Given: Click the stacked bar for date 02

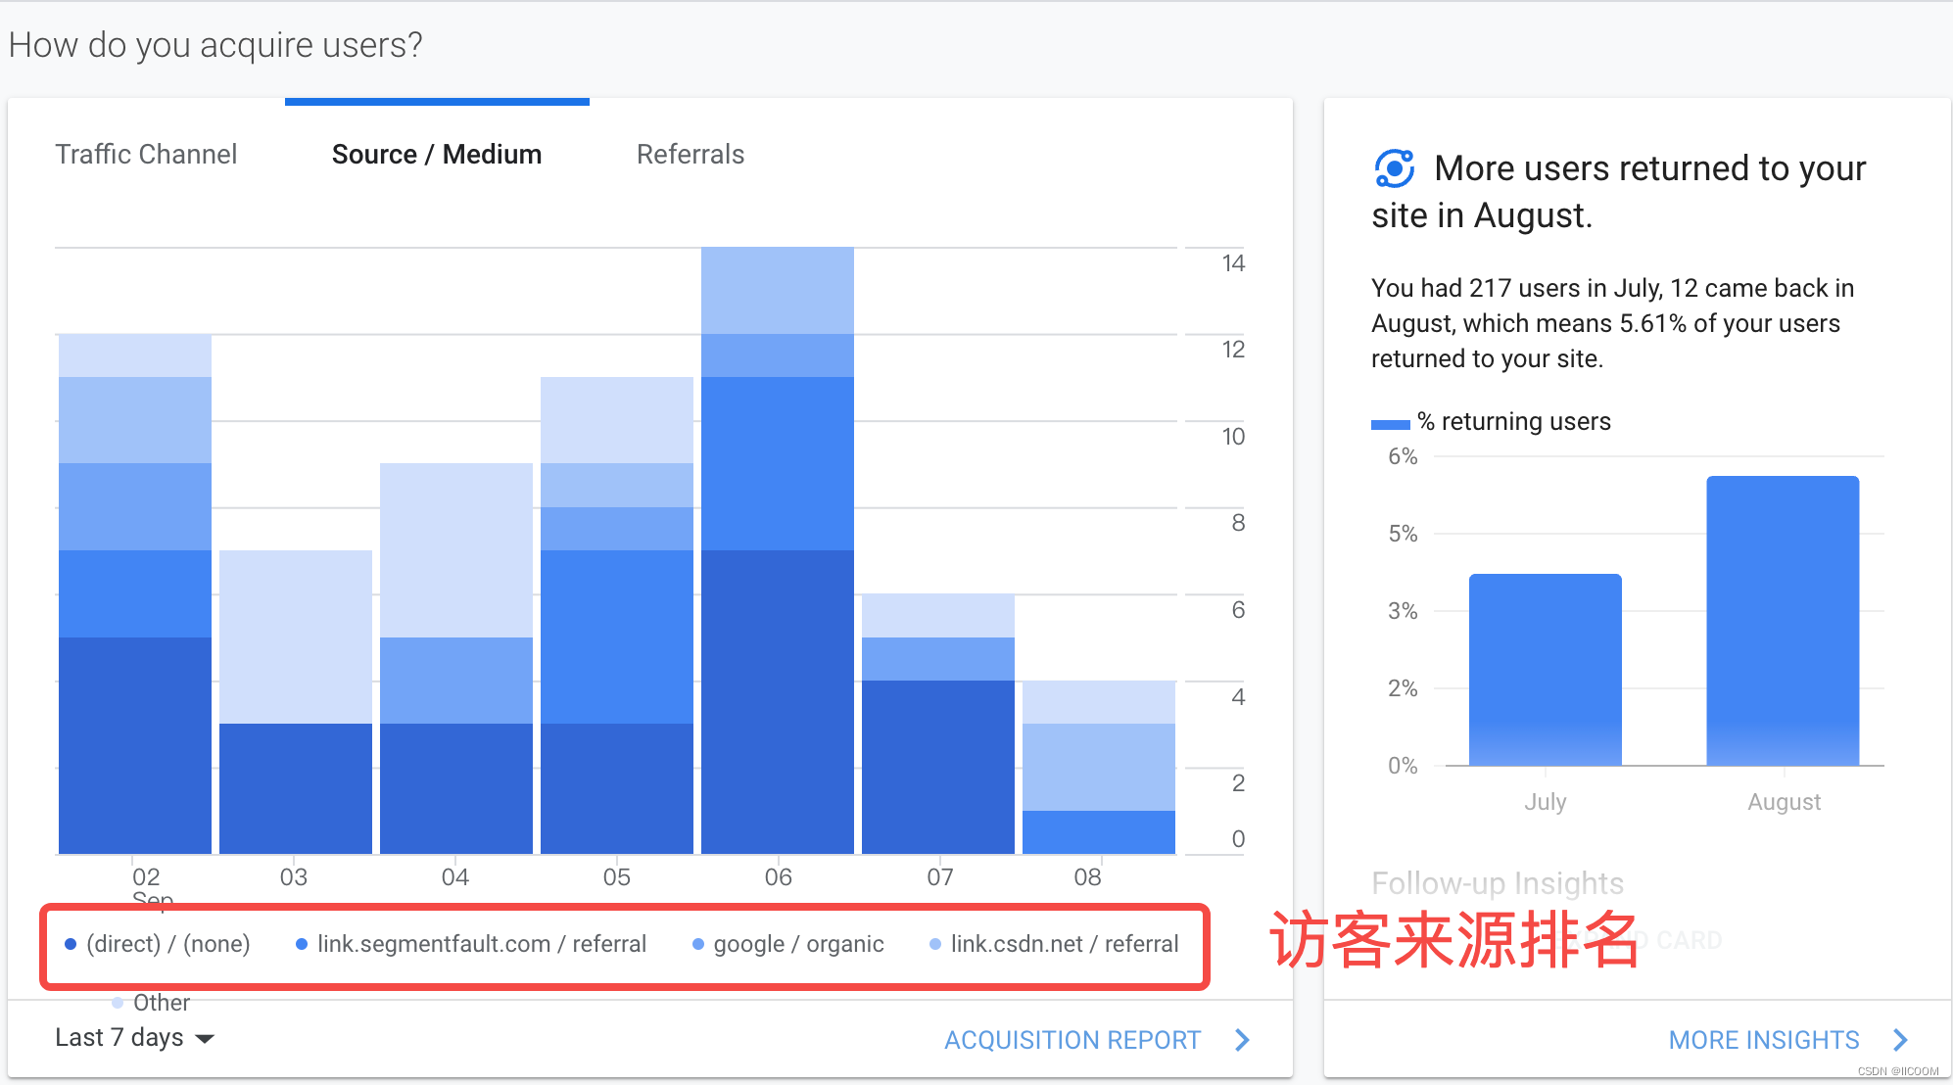Looking at the screenshot, I should click(135, 593).
